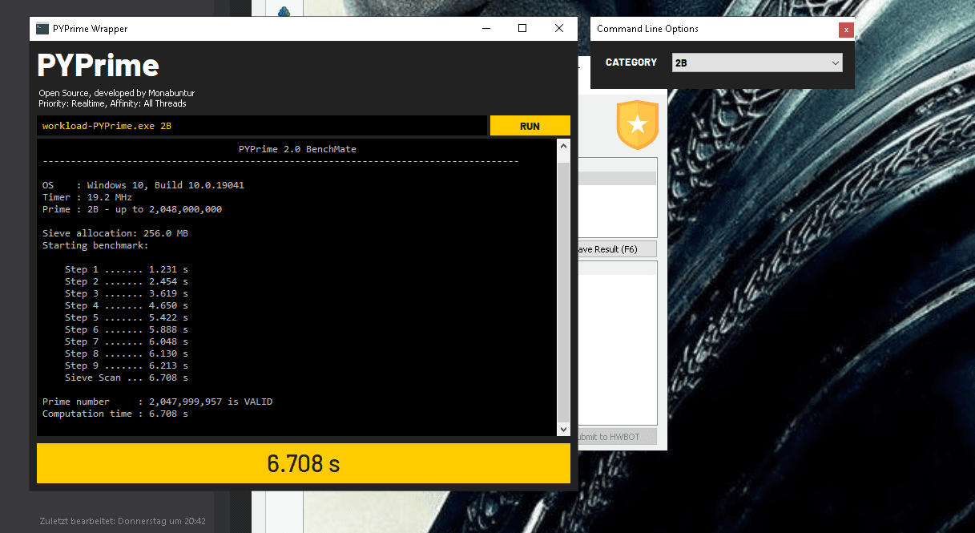Image resolution: width=975 pixels, height=533 pixels.
Task: Click Priority: Realtime, Affinity: All Threads text
Action: click(x=112, y=103)
